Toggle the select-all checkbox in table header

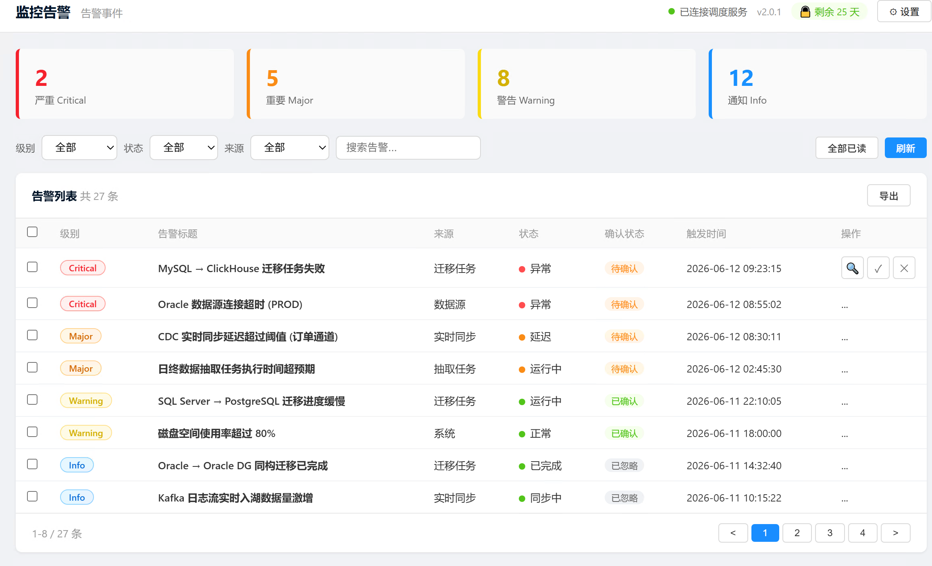point(32,232)
